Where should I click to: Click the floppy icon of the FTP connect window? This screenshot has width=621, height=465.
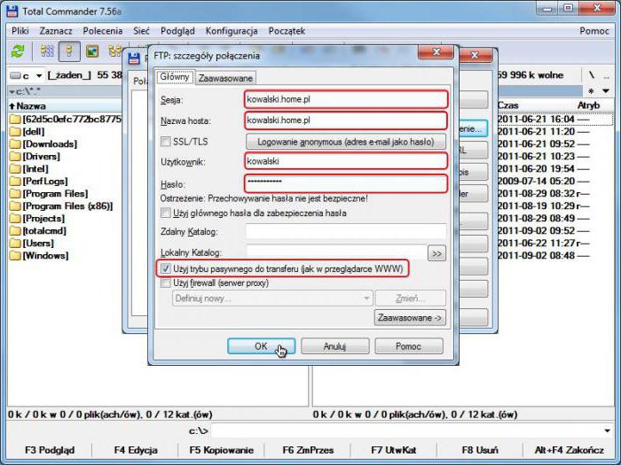(x=134, y=58)
